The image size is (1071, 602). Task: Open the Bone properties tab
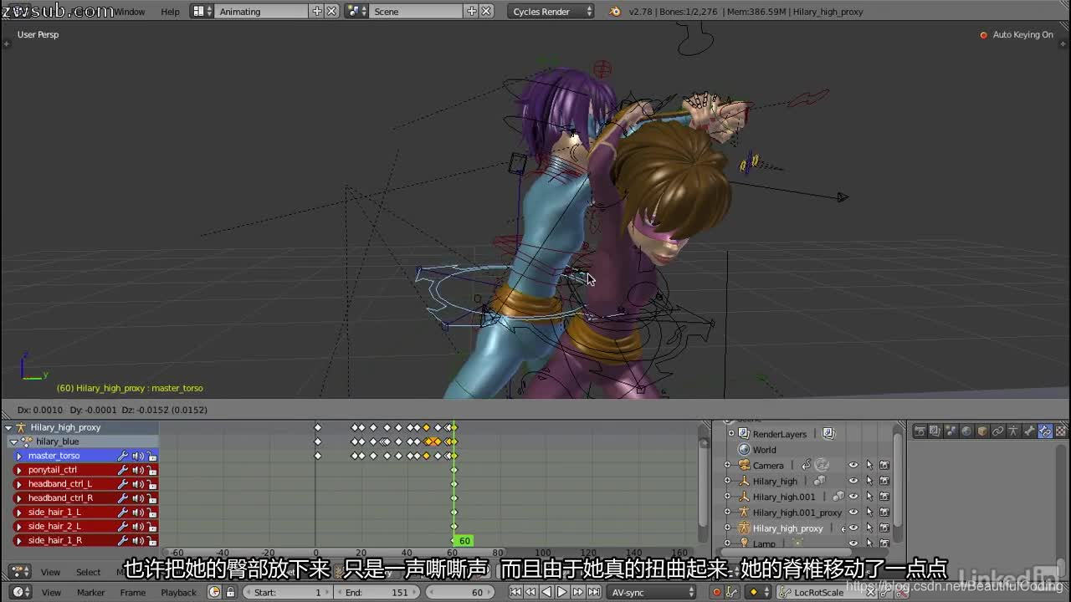pos(1029,431)
